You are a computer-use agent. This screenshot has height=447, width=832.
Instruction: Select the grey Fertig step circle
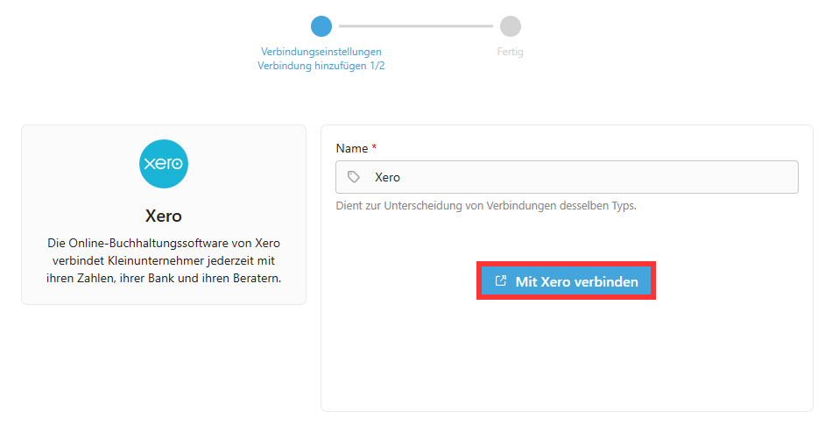511,26
